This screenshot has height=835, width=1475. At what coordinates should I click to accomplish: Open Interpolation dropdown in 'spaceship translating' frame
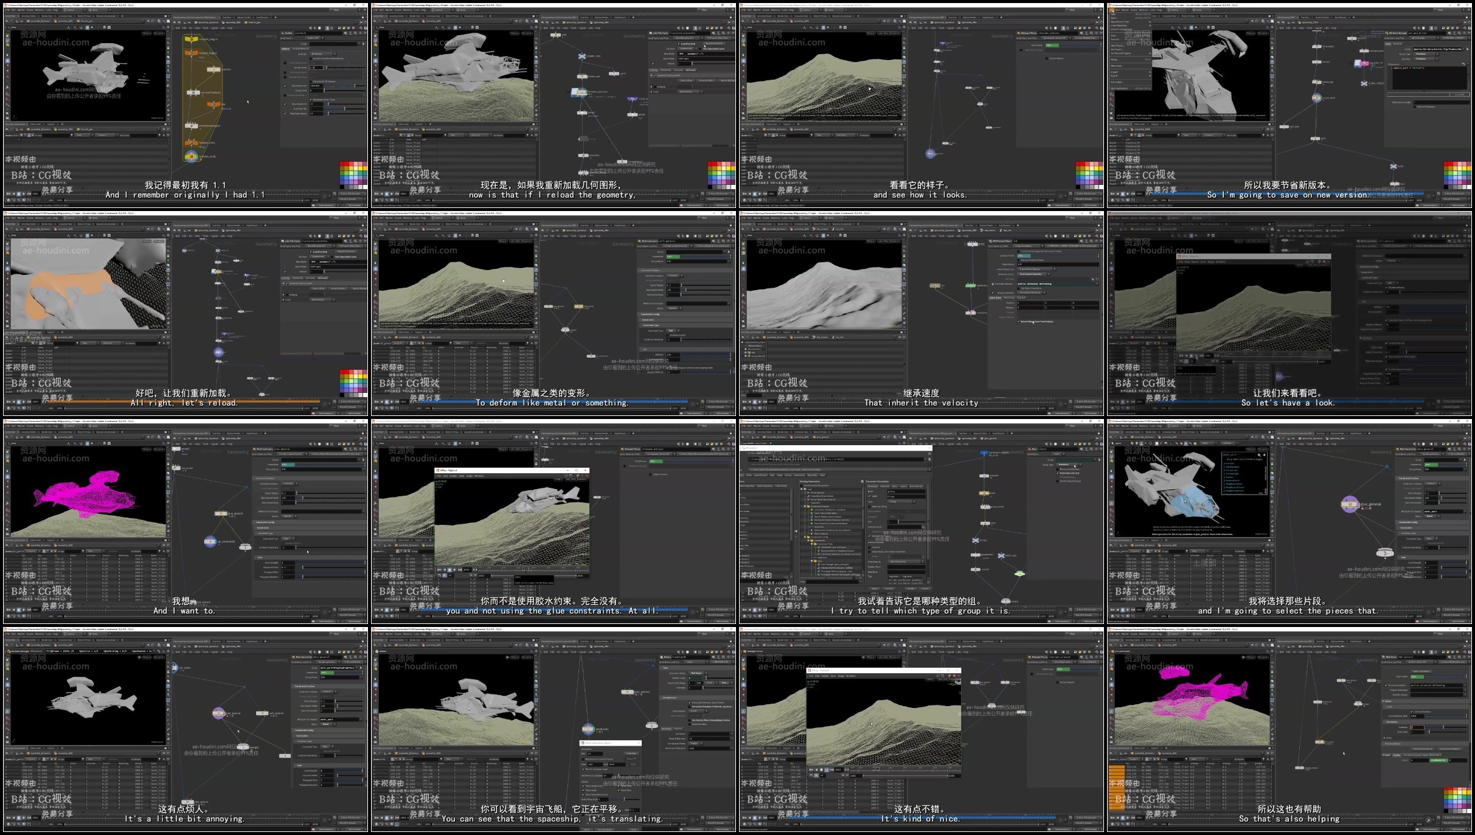698,711
